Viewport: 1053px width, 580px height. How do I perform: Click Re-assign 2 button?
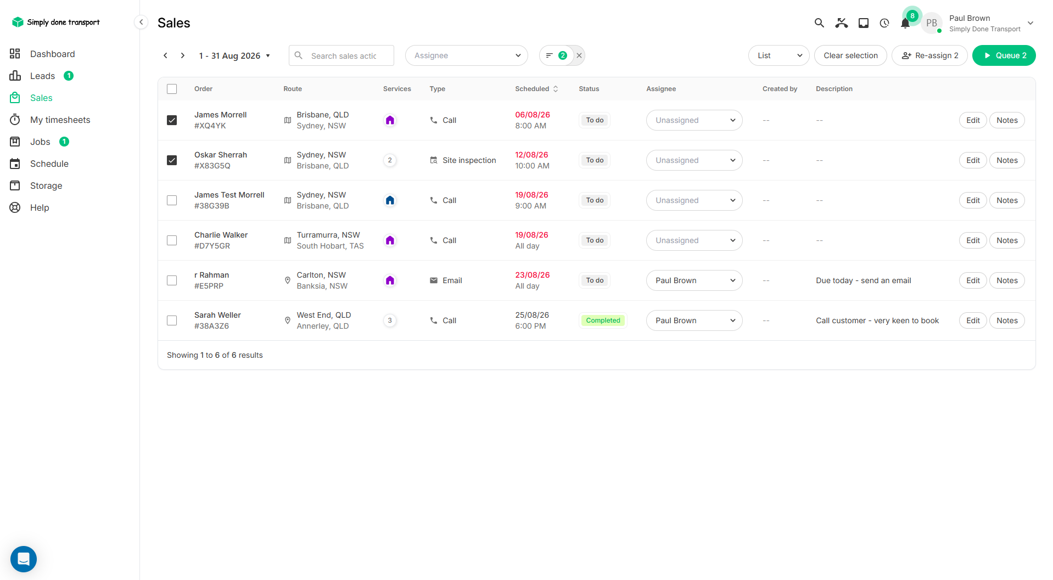point(929,55)
